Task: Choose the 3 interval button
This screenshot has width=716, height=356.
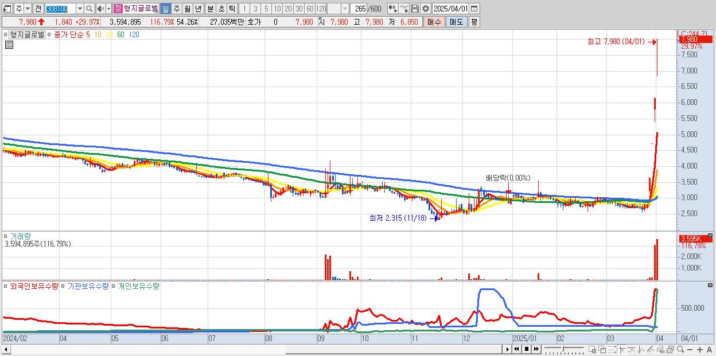Action: (255, 9)
